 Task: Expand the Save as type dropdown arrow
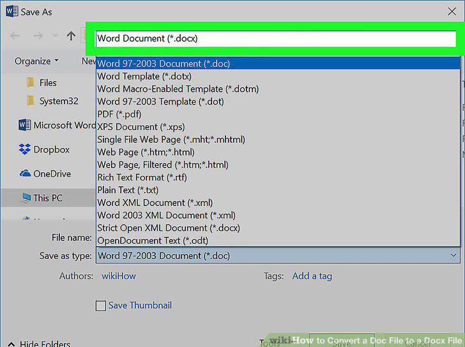point(453,255)
